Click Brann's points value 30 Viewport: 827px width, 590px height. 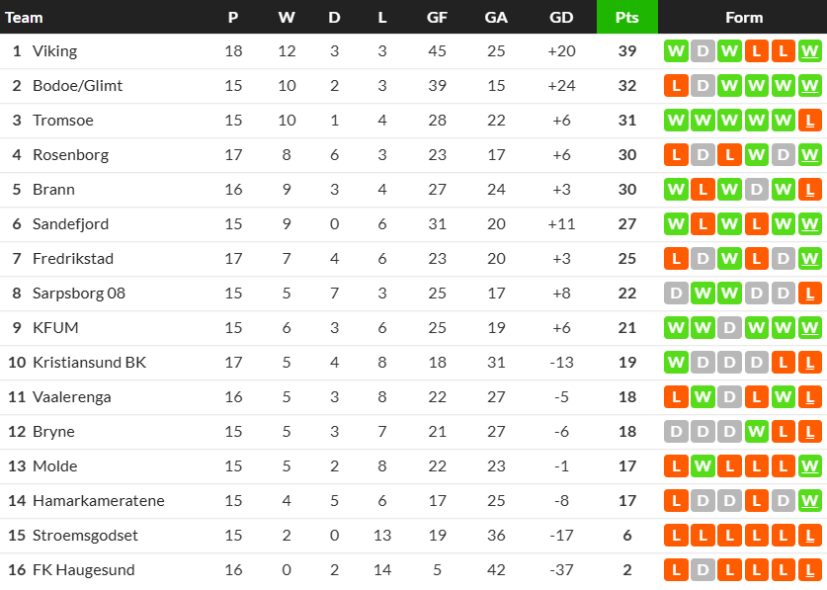[x=627, y=190]
